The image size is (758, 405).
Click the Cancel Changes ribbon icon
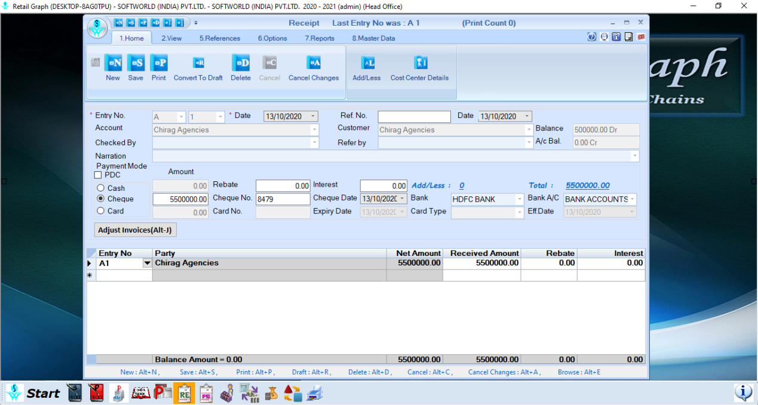point(314,63)
